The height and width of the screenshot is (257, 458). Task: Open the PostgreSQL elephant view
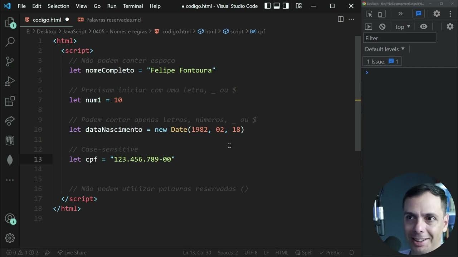pyautogui.click(x=10, y=140)
